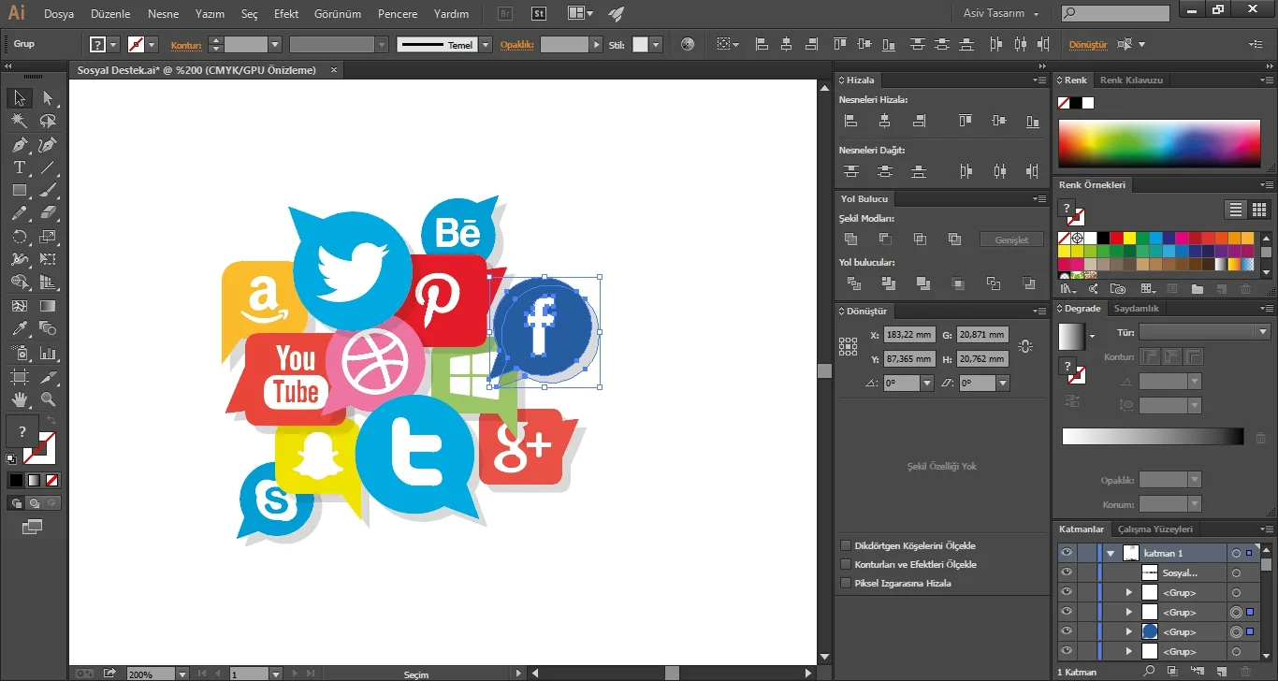Enable Dikdörtgen Köşelerini Ölçekle checkbox

(846, 545)
